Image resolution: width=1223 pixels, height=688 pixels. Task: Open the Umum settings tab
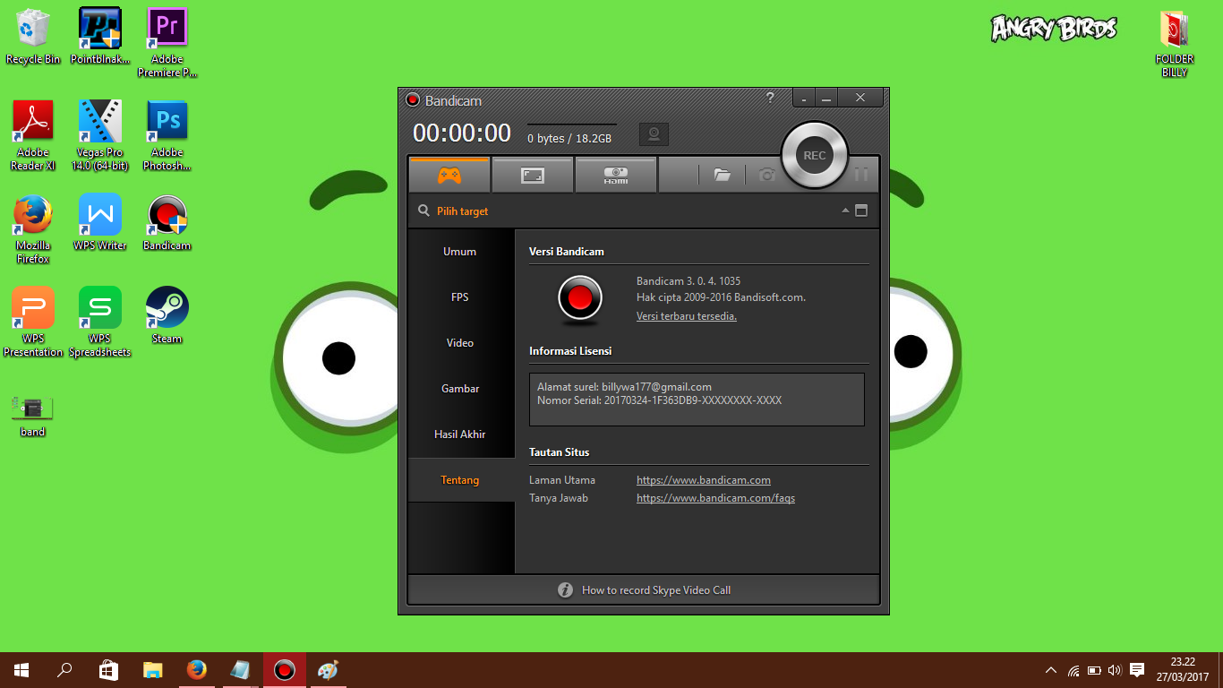pyautogui.click(x=460, y=252)
